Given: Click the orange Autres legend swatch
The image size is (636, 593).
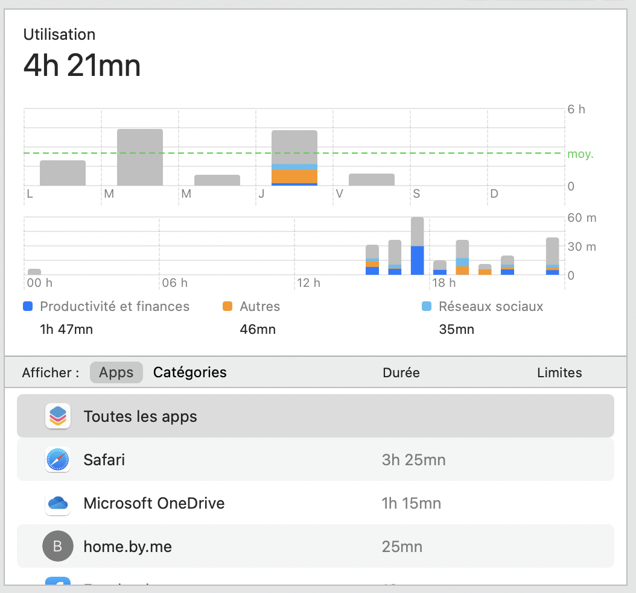Looking at the screenshot, I should (227, 307).
